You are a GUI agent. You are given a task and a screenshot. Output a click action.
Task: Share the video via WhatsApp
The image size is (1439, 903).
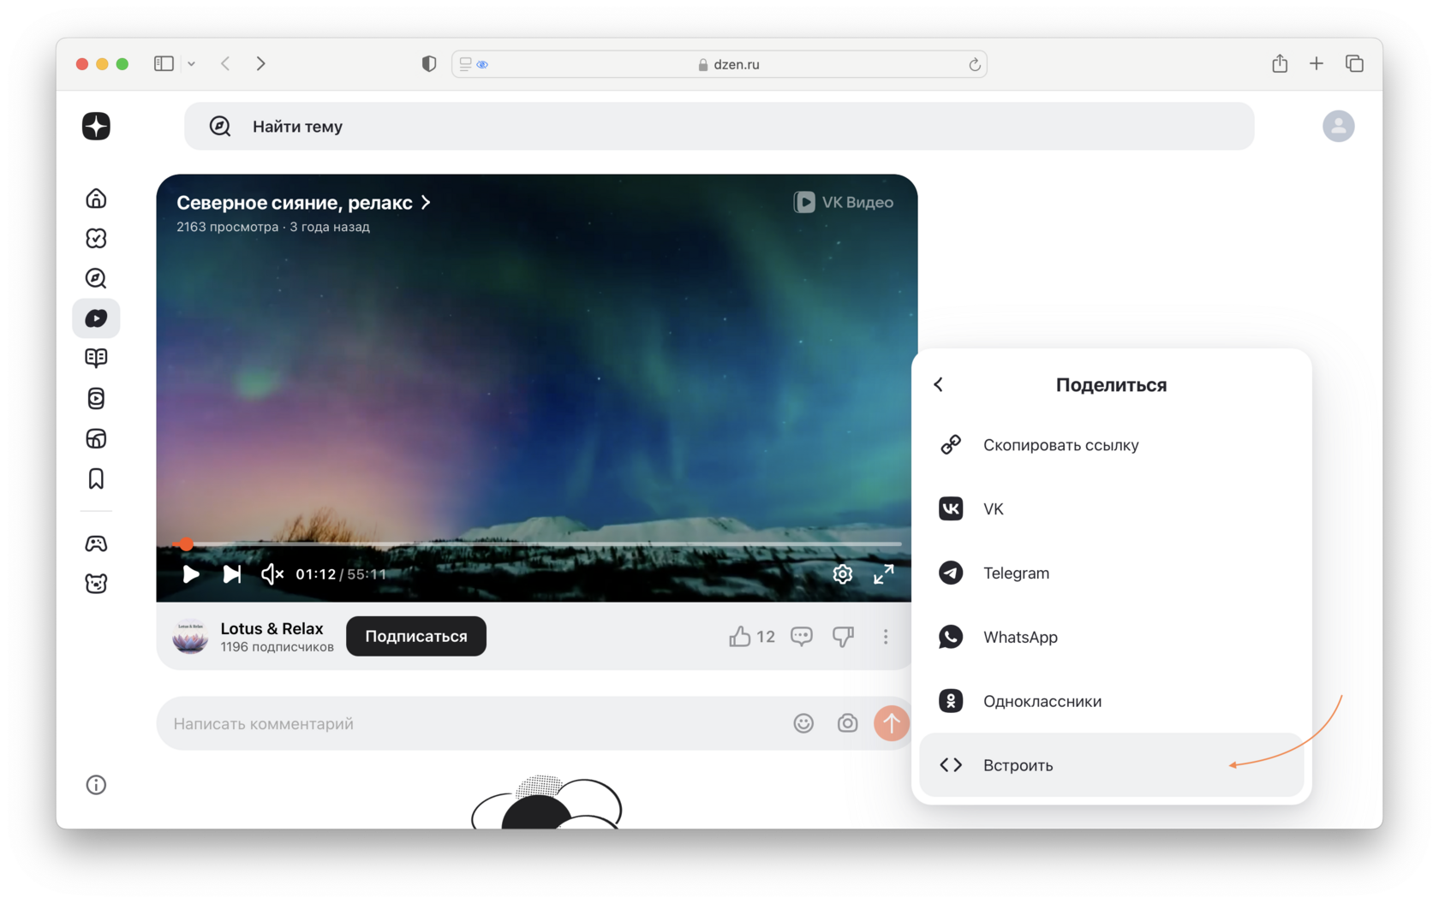pyautogui.click(x=1111, y=637)
